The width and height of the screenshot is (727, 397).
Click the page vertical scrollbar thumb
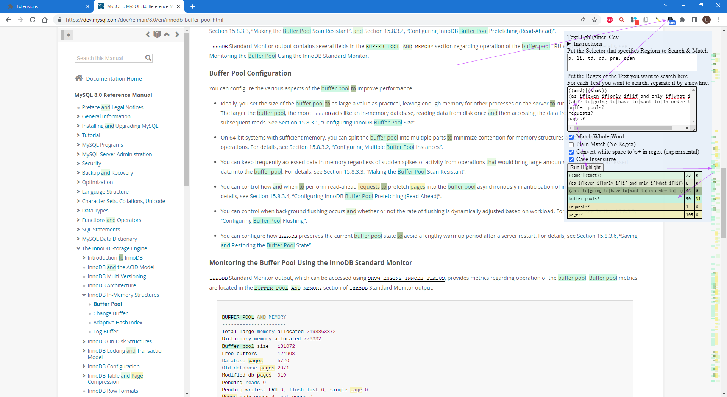pyautogui.click(x=724, y=203)
